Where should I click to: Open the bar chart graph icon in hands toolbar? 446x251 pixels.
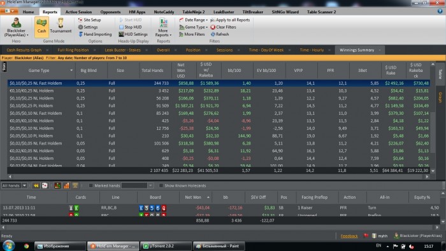pos(66,185)
